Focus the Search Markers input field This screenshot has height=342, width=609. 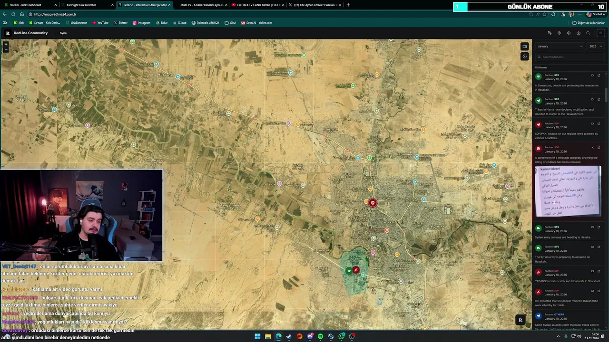pyautogui.click(x=570, y=57)
